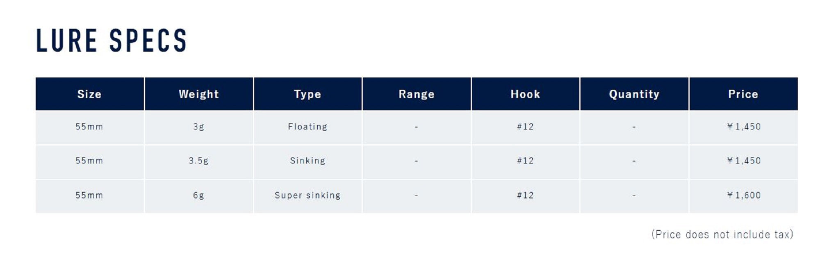Click the 3g weight cell
The image size is (820, 257).
point(199,127)
